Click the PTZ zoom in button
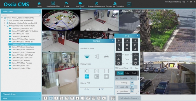The height and width of the screenshot is (101, 196). pyautogui.click(x=136, y=55)
